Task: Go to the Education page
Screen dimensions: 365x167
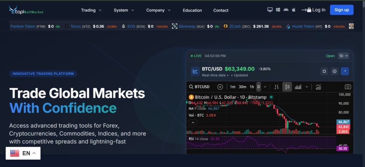Action: pyautogui.click(x=192, y=10)
